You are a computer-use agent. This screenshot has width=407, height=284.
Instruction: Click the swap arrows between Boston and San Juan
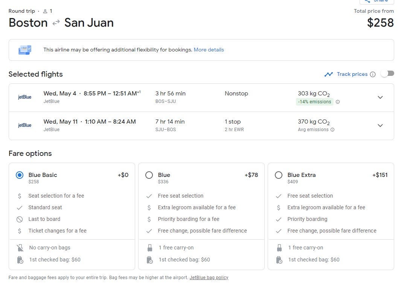tap(56, 23)
